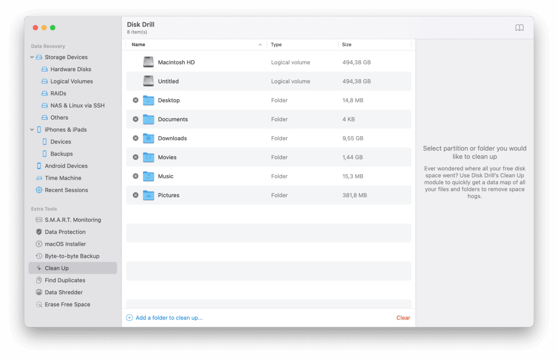
Task: Click the Pictures folder icon
Action: [x=148, y=195]
